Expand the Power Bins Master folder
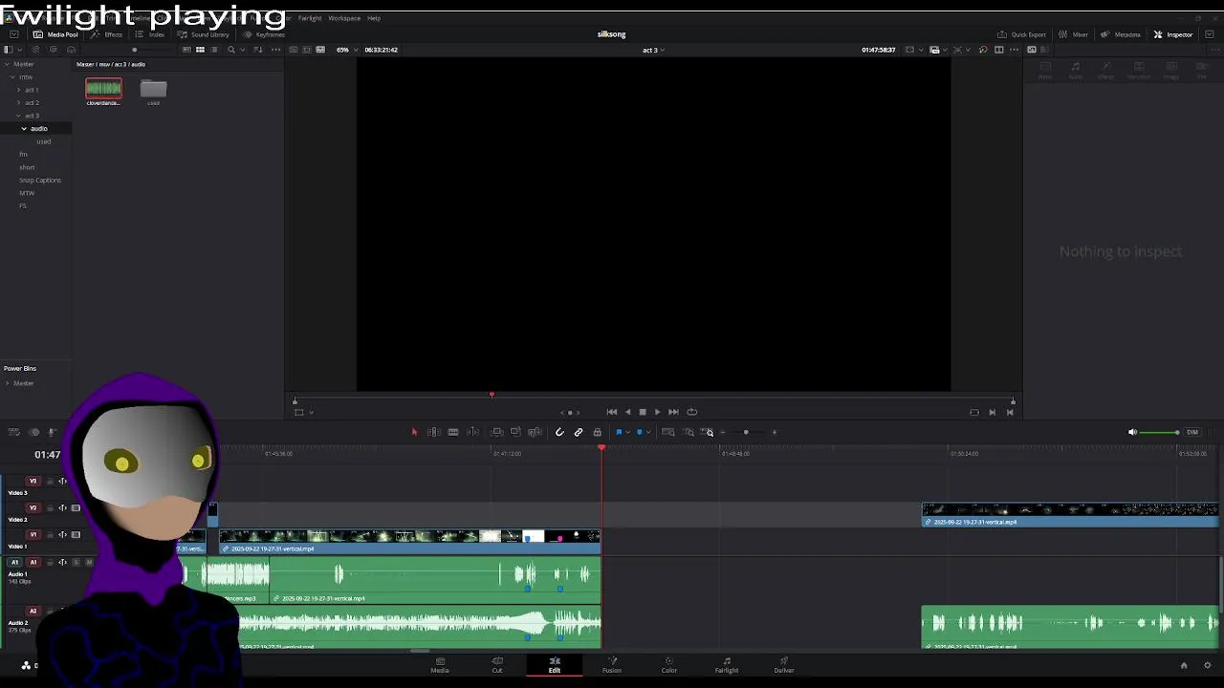The height and width of the screenshot is (688, 1224). [8, 383]
